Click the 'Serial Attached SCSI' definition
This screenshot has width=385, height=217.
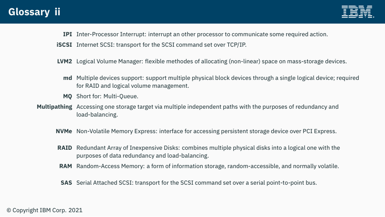196,183
